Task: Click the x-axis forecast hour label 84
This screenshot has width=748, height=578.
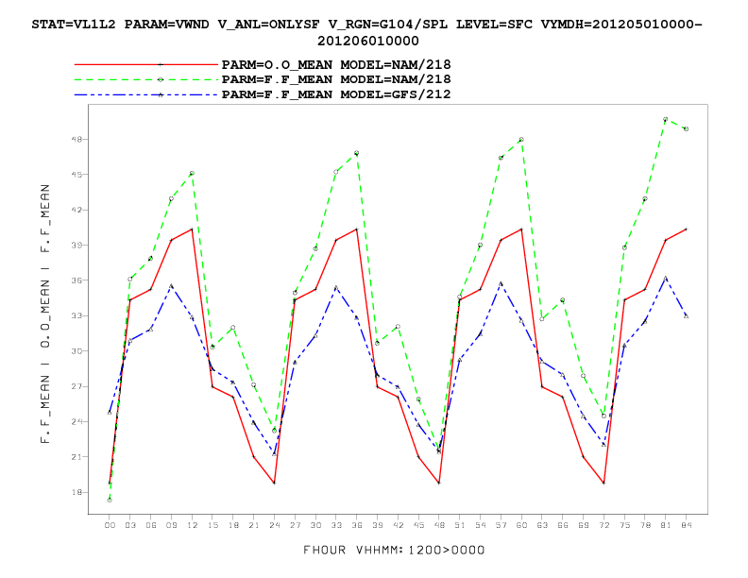Action: click(x=686, y=525)
